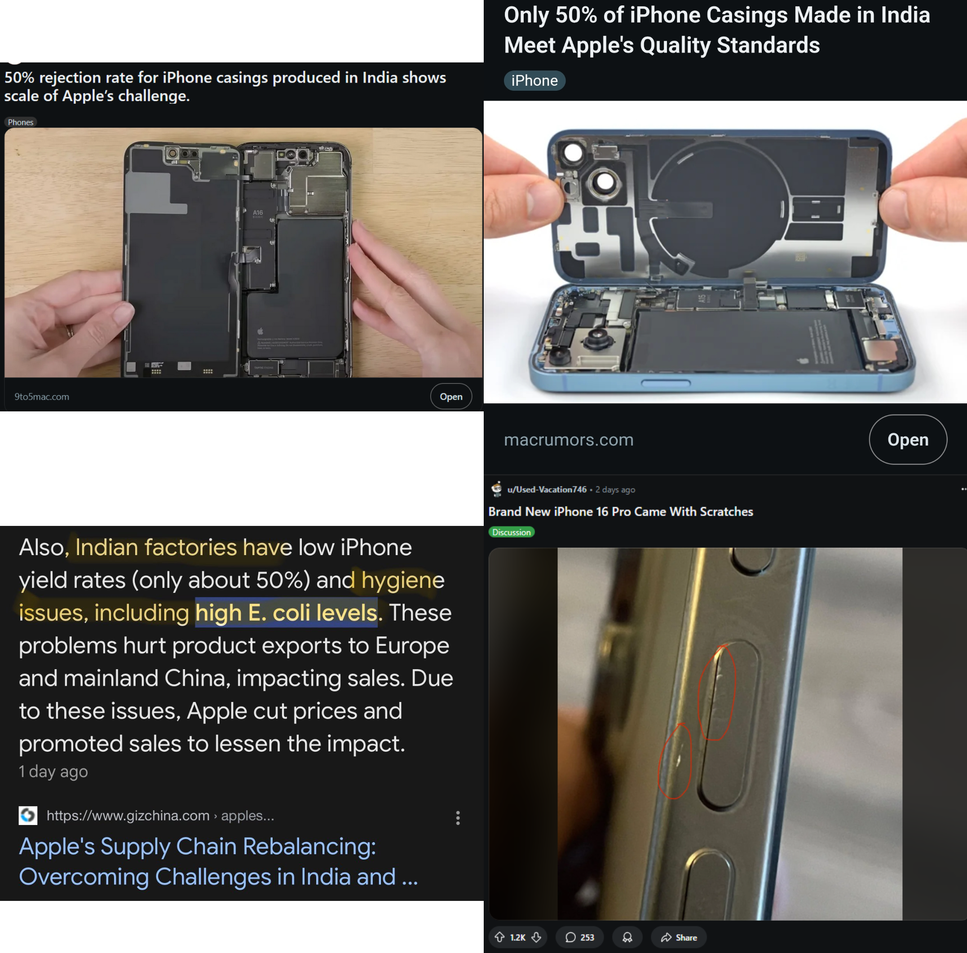Share the Brand New iPhone 16 post
Screen dimensions: 967x953
tap(678, 937)
